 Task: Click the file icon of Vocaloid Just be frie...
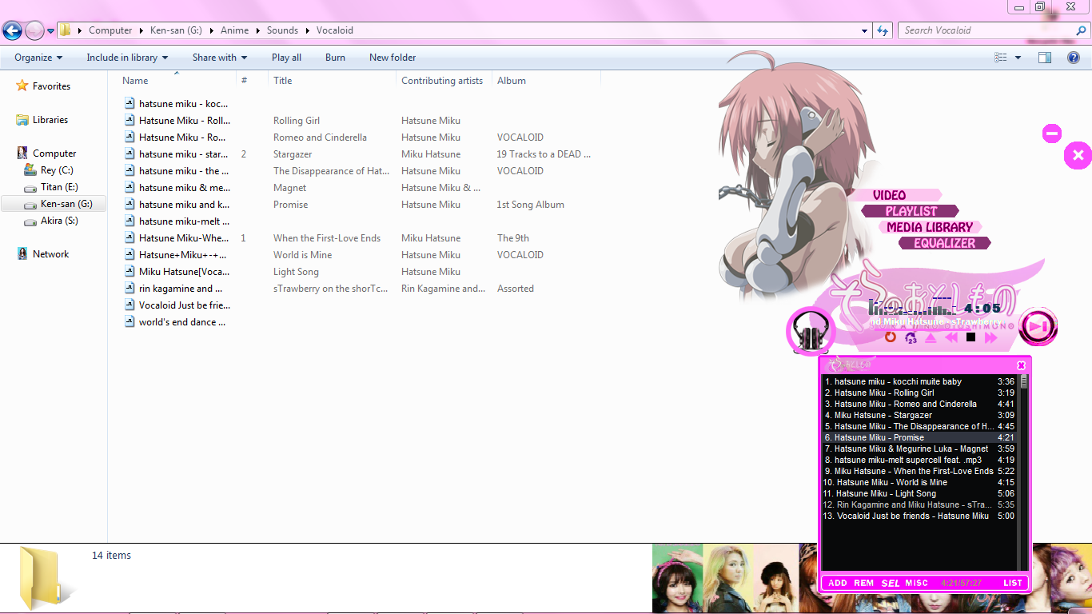pos(130,305)
